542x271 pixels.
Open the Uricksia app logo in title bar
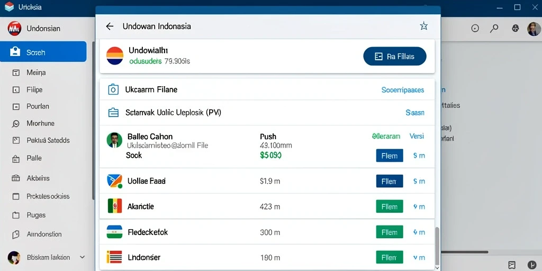pyautogui.click(x=9, y=6)
